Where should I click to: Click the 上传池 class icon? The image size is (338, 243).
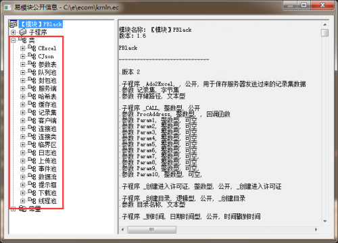32,161
